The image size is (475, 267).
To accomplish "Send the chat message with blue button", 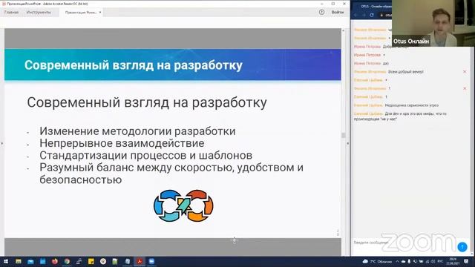I will (462, 247).
